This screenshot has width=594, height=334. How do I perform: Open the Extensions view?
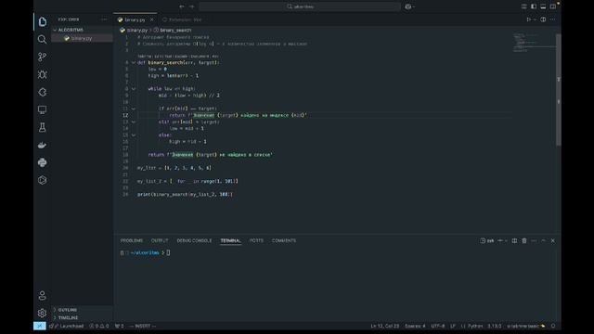pos(42,92)
